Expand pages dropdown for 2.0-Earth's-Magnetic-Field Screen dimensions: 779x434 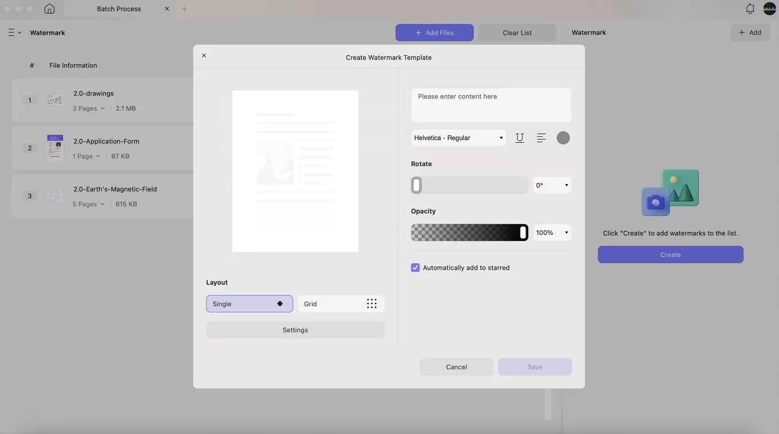(89, 204)
